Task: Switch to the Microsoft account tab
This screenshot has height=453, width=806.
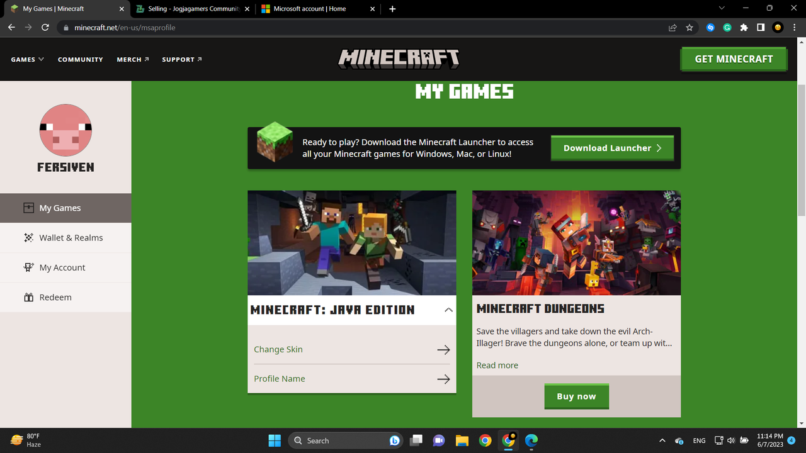Action: pyautogui.click(x=319, y=9)
